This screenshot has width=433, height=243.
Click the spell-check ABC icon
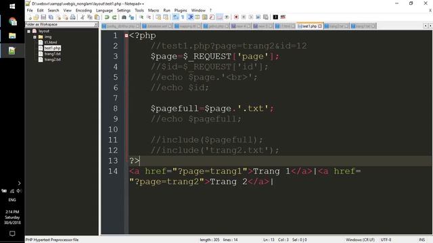pos(283,18)
